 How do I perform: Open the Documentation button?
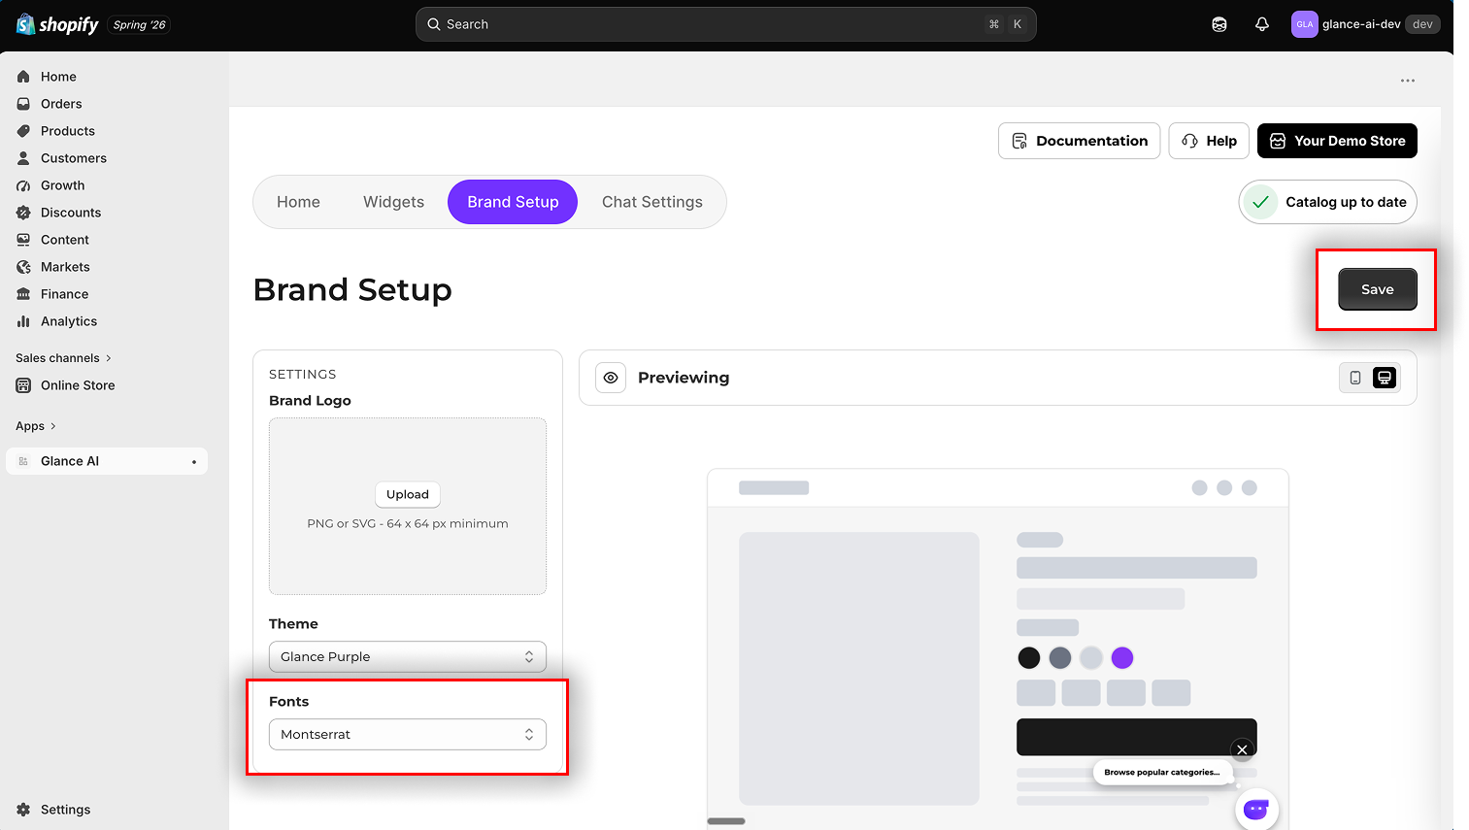tap(1080, 141)
